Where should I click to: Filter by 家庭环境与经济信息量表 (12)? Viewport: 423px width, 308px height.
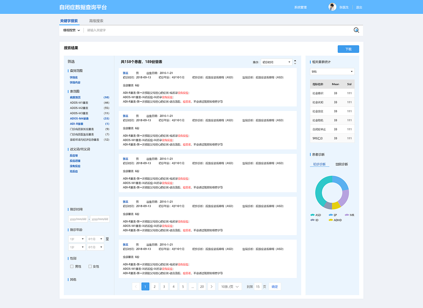point(89,140)
